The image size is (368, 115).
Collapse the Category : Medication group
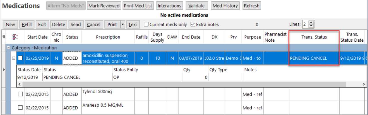point(8,48)
